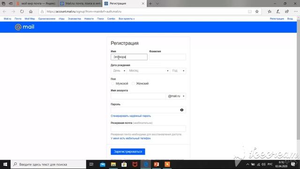Click the add notes pen icon

tap(278, 11)
